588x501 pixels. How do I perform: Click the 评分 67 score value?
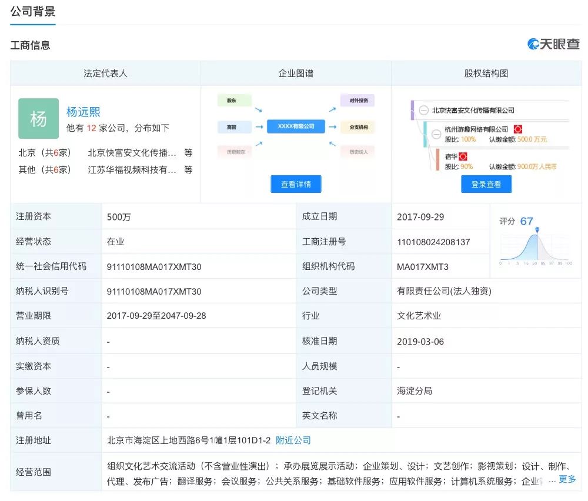click(526, 221)
